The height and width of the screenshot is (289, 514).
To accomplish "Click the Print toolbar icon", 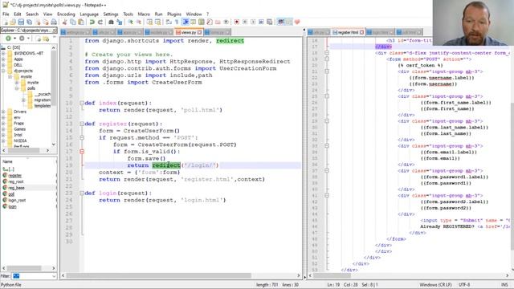I will click(x=54, y=22).
